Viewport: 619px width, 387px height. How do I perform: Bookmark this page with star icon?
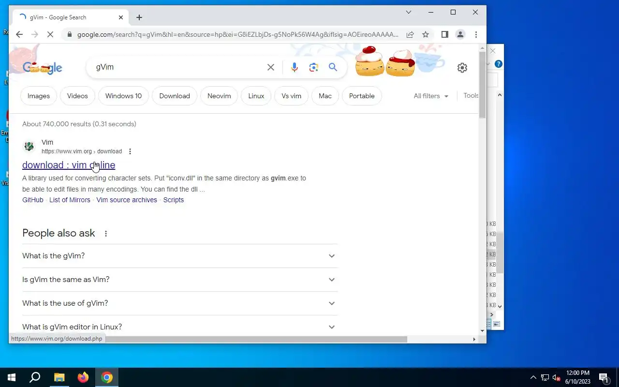pos(426,34)
